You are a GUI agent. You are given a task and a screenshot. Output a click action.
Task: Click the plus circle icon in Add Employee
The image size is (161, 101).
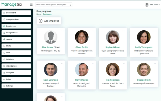tap(41, 21)
